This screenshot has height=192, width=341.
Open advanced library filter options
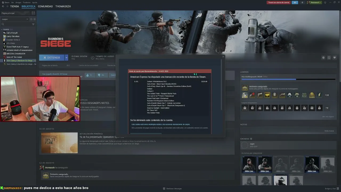[33, 24]
